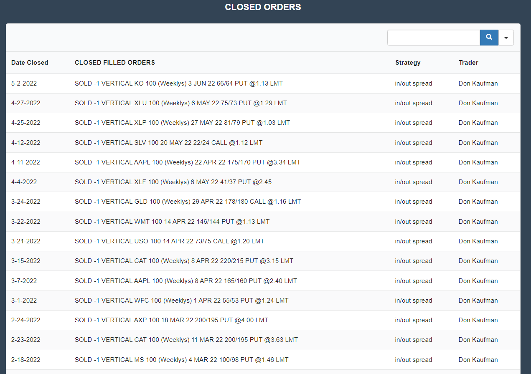Select the AAPL 175/170 PUT order
Viewport: 531px width, 374px height.
point(188,162)
